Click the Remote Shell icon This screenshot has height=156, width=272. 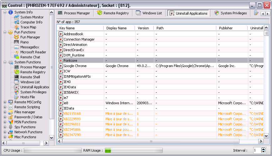[17, 77]
